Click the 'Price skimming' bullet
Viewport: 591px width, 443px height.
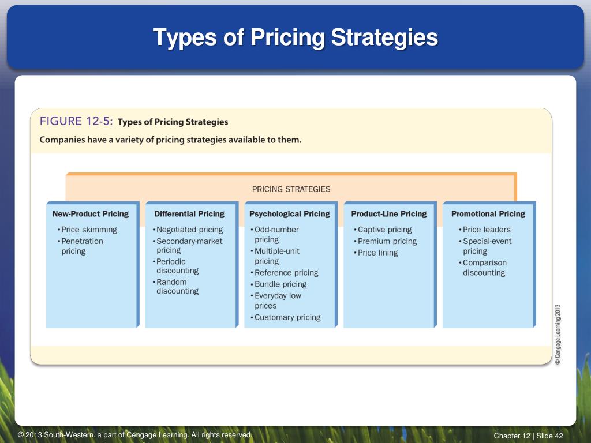point(87,230)
